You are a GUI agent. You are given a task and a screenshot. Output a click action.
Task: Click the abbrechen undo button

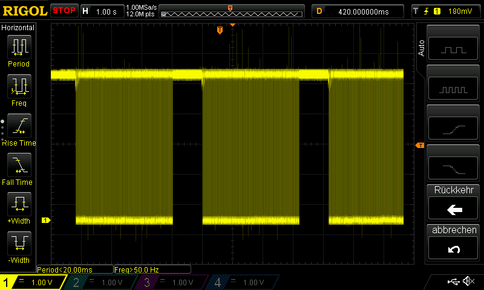[x=453, y=248]
